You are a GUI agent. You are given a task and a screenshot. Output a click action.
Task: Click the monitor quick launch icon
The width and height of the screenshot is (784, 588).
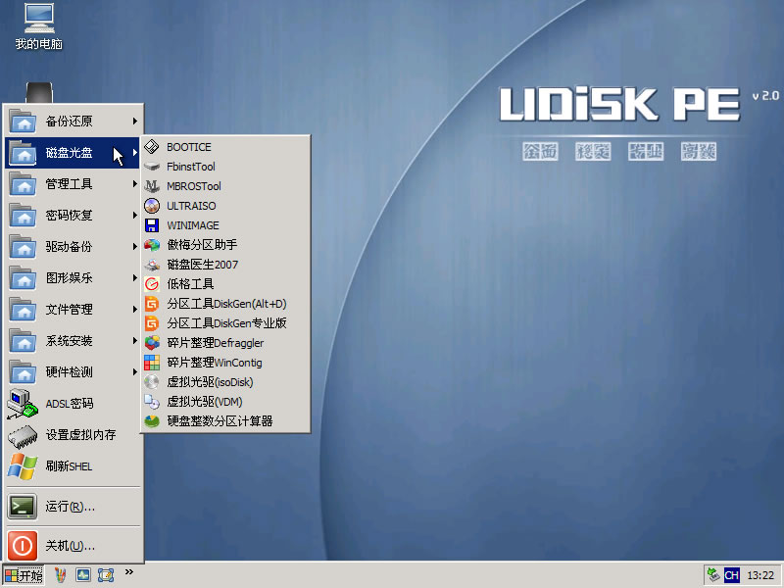point(83,575)
